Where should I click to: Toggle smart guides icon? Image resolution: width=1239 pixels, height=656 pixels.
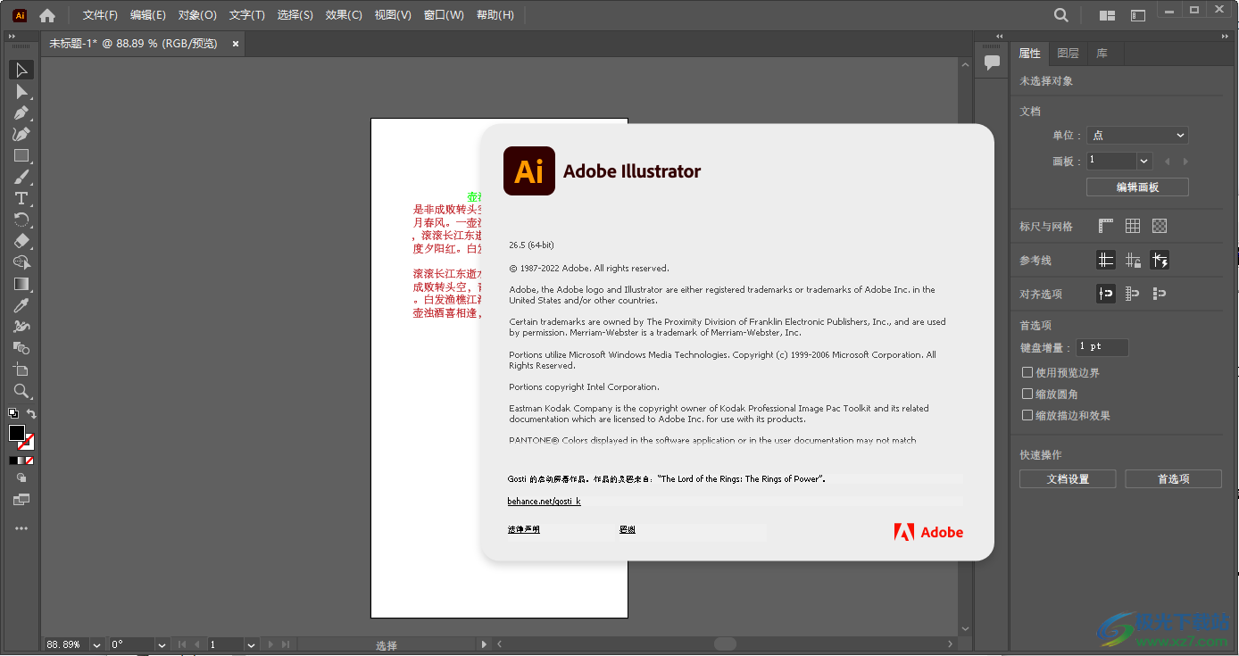(x=1160, y=261)
